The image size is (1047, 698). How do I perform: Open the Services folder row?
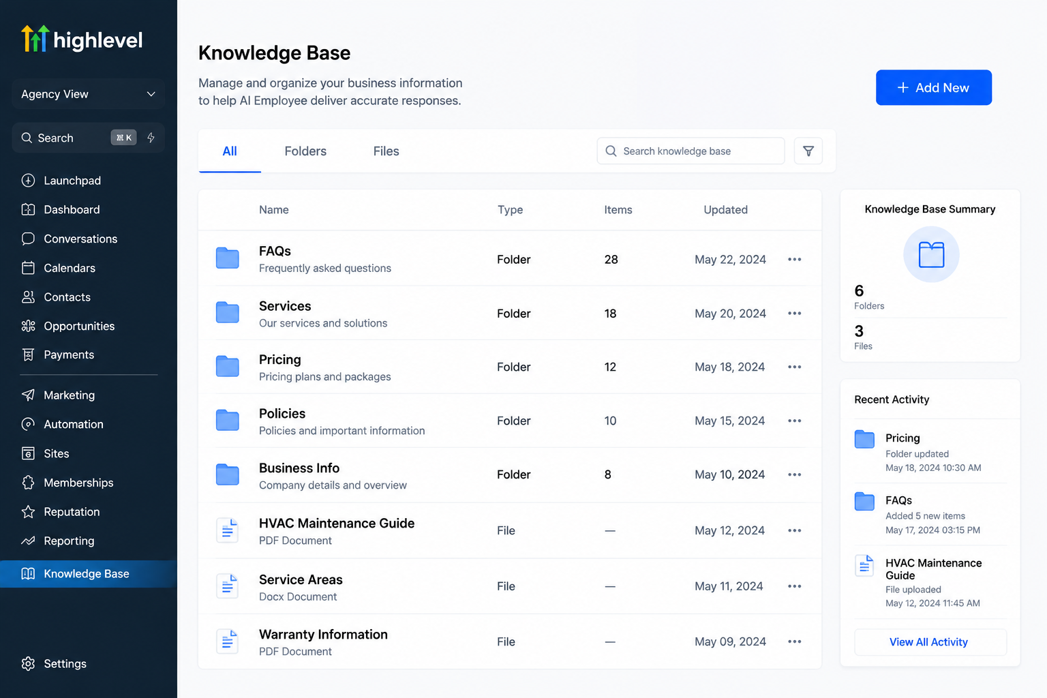point(510,314)
